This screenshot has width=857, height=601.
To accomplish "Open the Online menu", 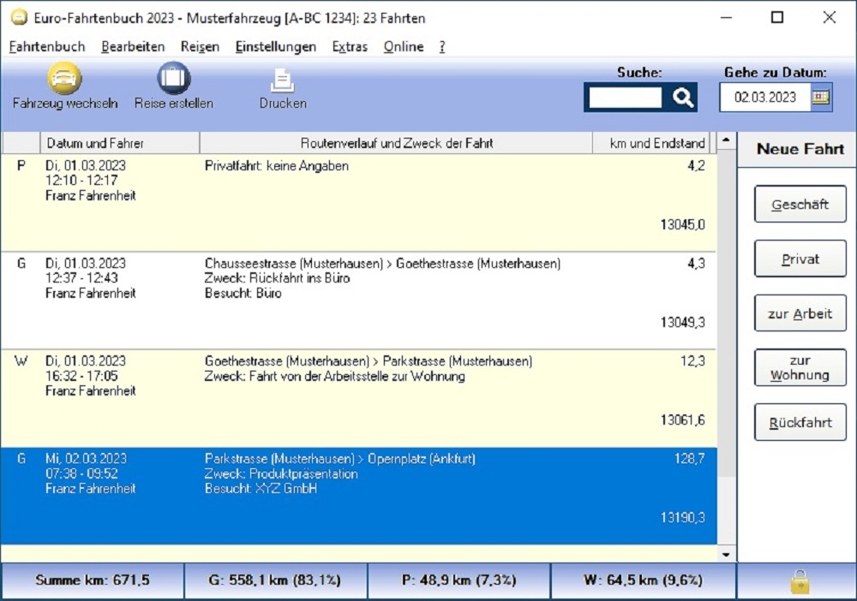I will point(404,47).
